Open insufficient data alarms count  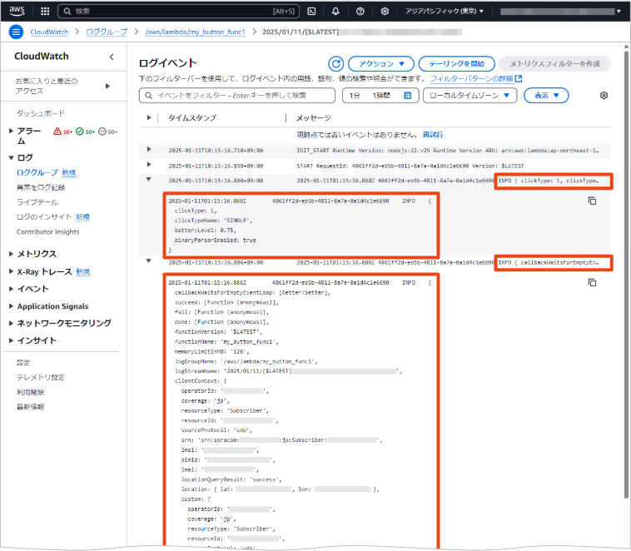(x=108, y=132)
